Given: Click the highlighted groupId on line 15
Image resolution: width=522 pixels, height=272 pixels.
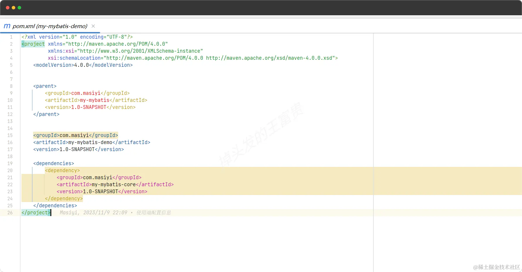Looking at the screenshot, I should (x=76, y=135).
